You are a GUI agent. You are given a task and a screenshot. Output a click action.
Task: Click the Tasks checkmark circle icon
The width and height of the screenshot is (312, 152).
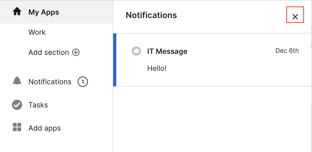[x=17, y=105]
